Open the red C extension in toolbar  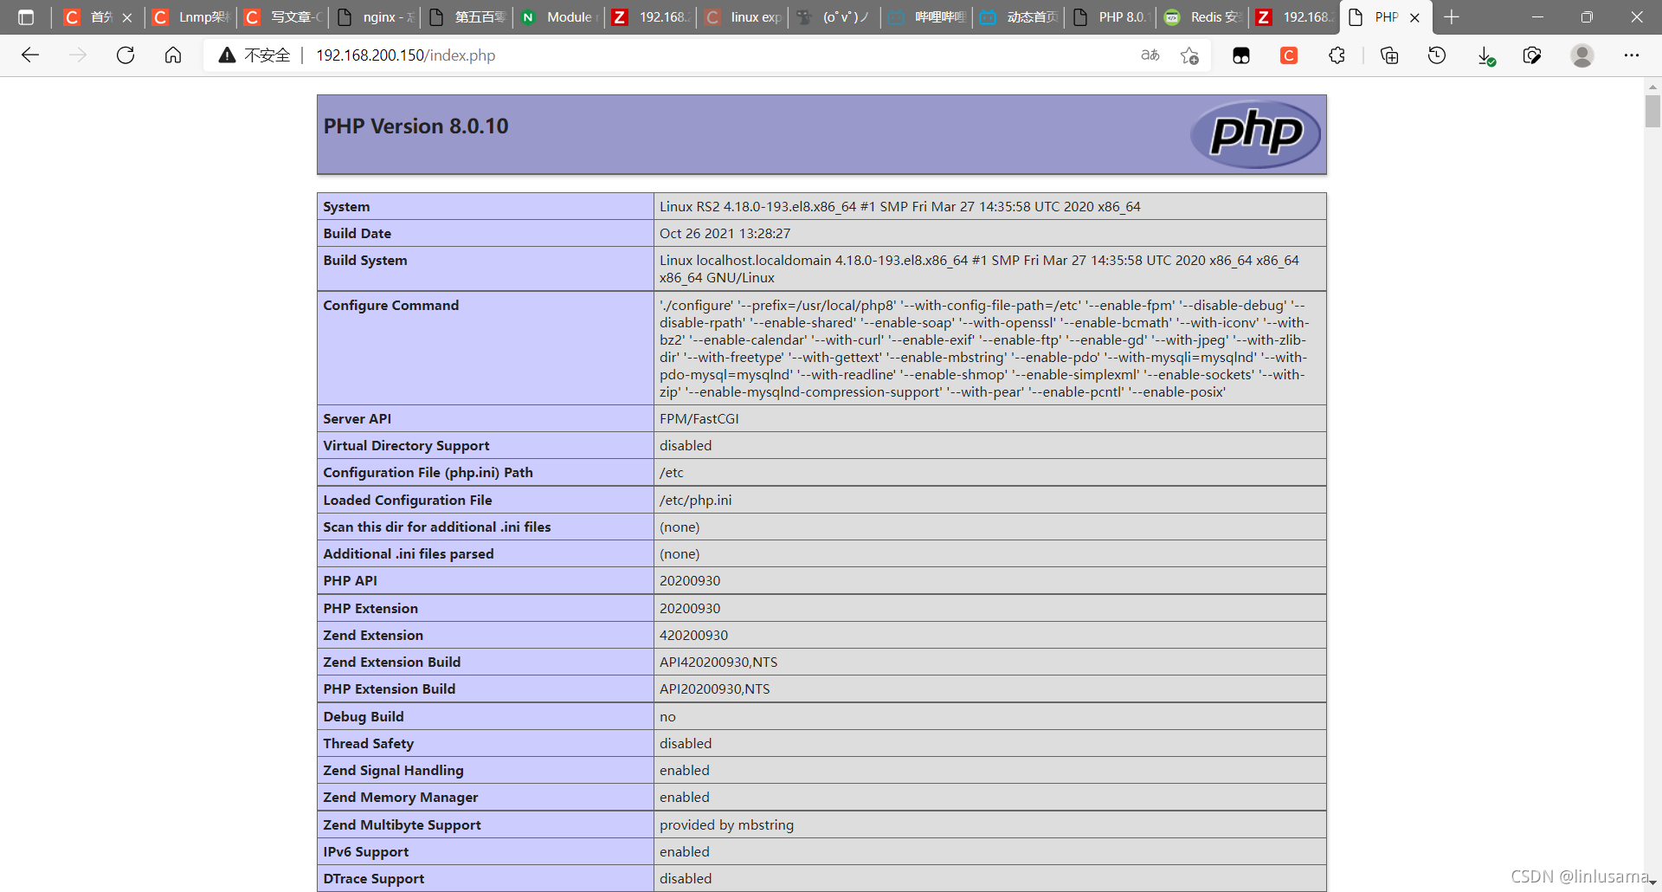coord(1289,55)
